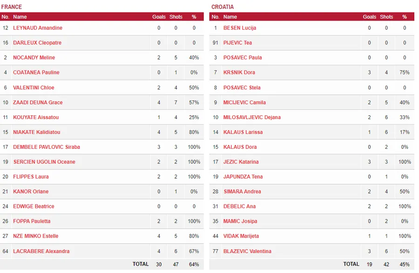
Task: Click the No. header in France table
Action: [x=6, y=17]
